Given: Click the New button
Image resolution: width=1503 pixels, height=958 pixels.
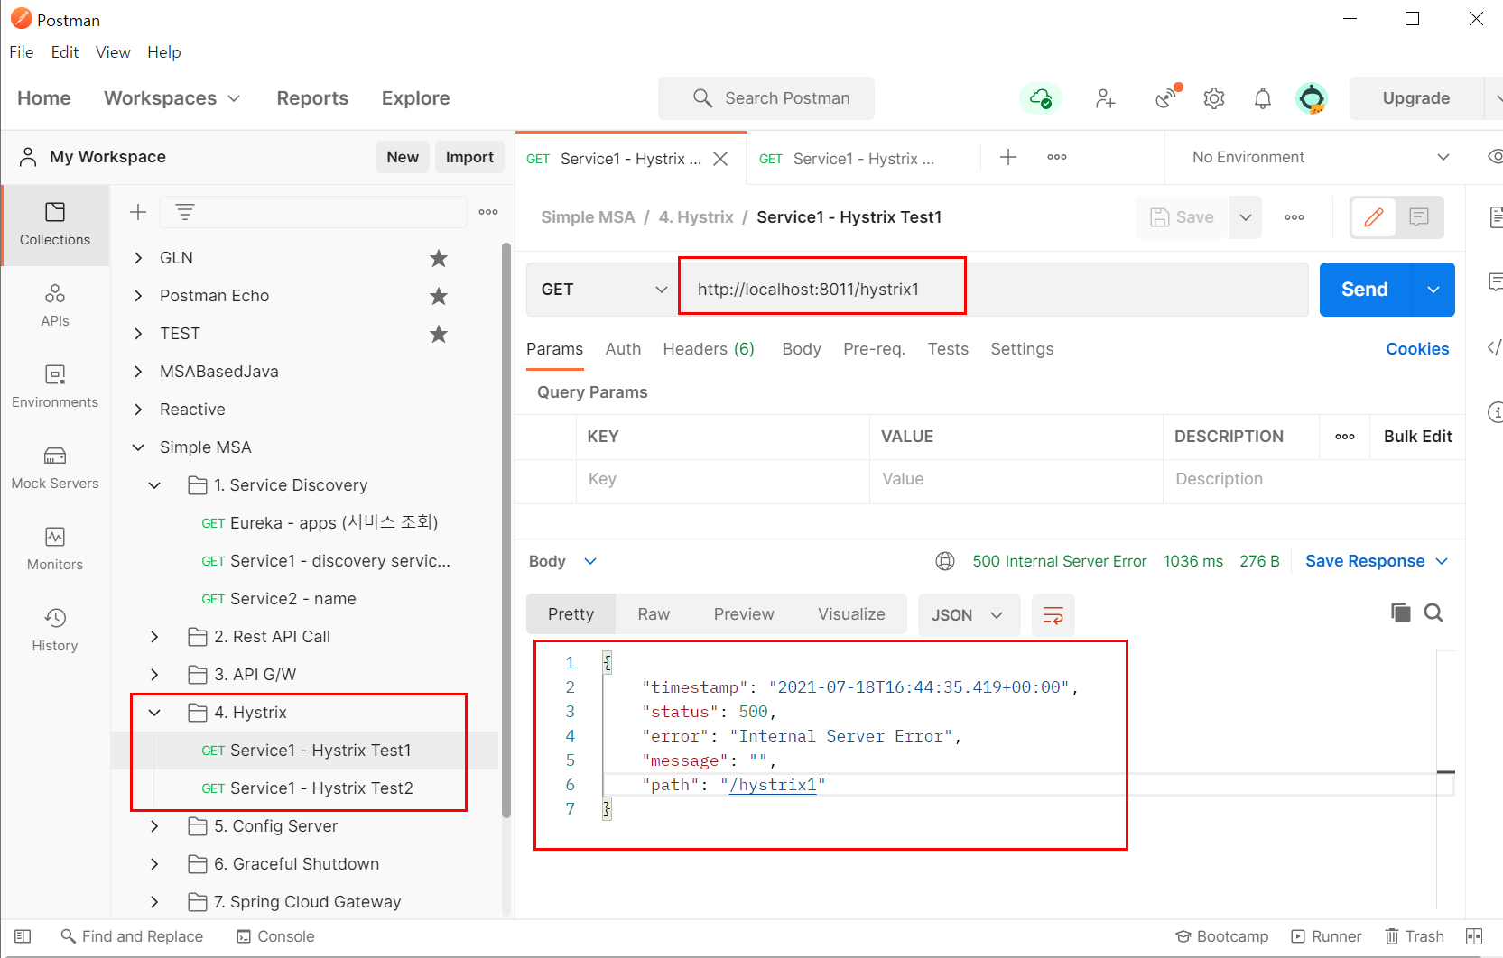Looking at the screenshot, I should (x=403, y=157).
